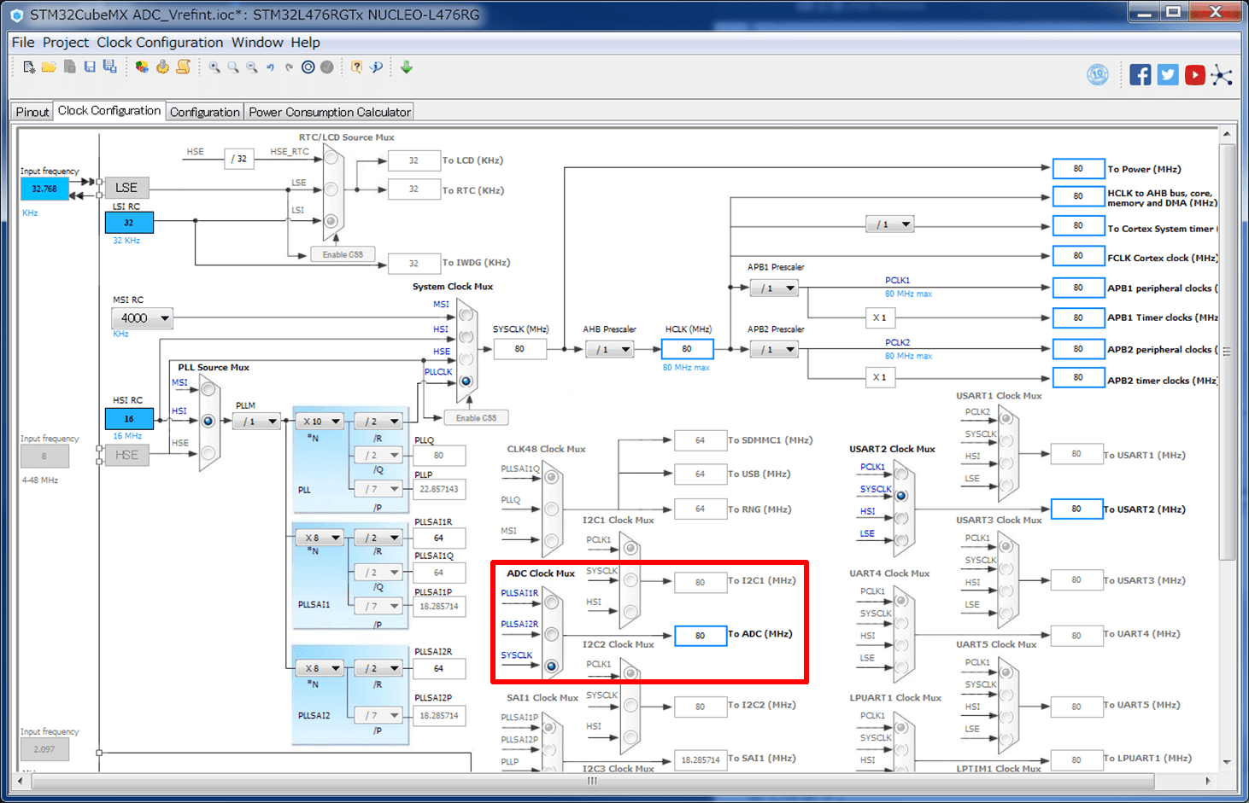Click the blue undo arrow icon
The width and height of the screenshot is (1249, 803).
click(x=271, y=67)
